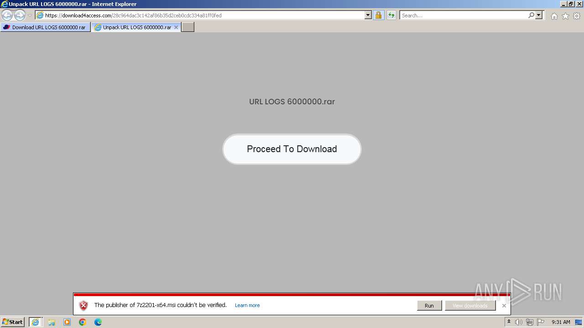
Task: Click Internet Explorer title bar icon
Action: [x=5, y=4]
